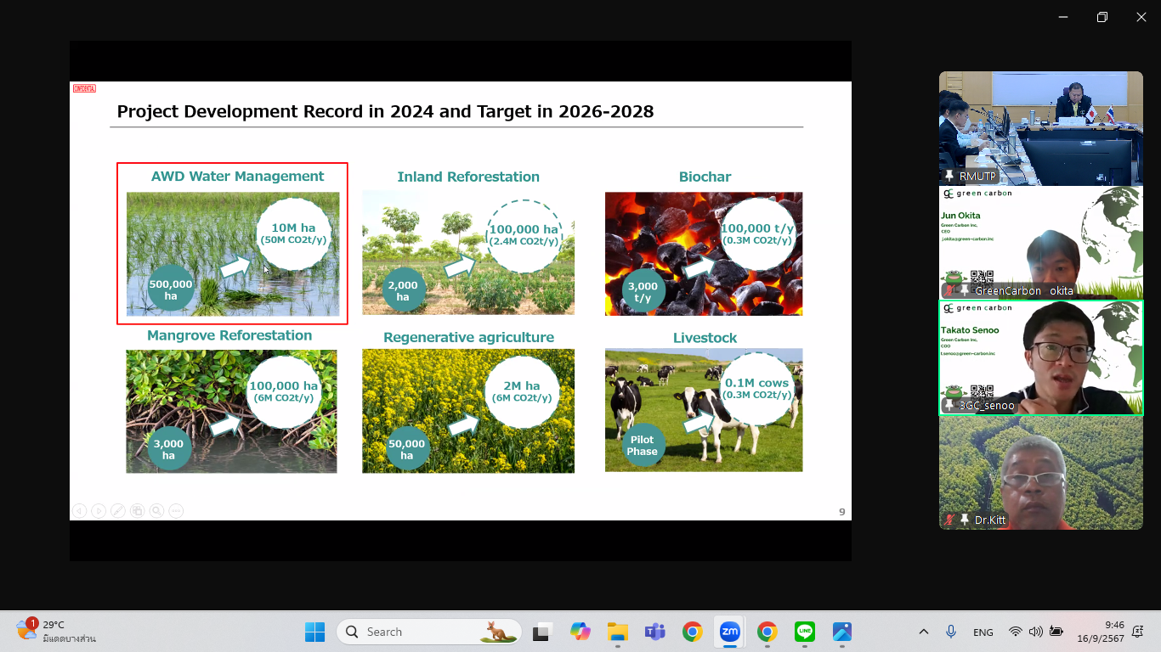Open the more slideshow options ellipsis
Viewport: 1161px width, 652px height.
(176, 510)
